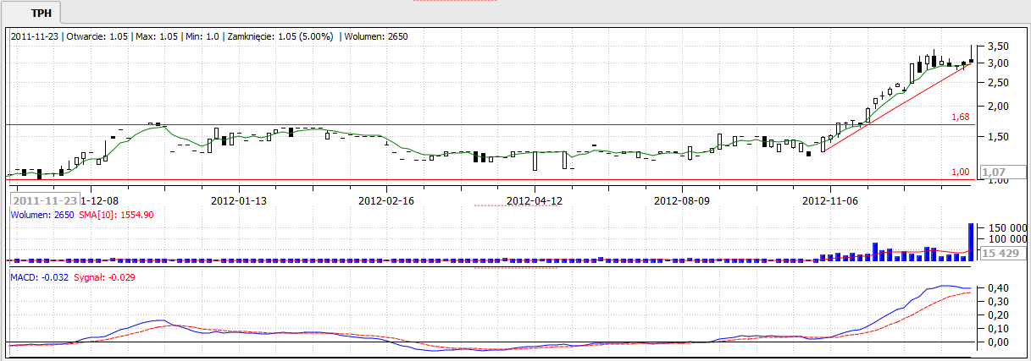1031x361 pixels.
Task: Select the red 1,00 support level label
Action: [x=960, y=172]
